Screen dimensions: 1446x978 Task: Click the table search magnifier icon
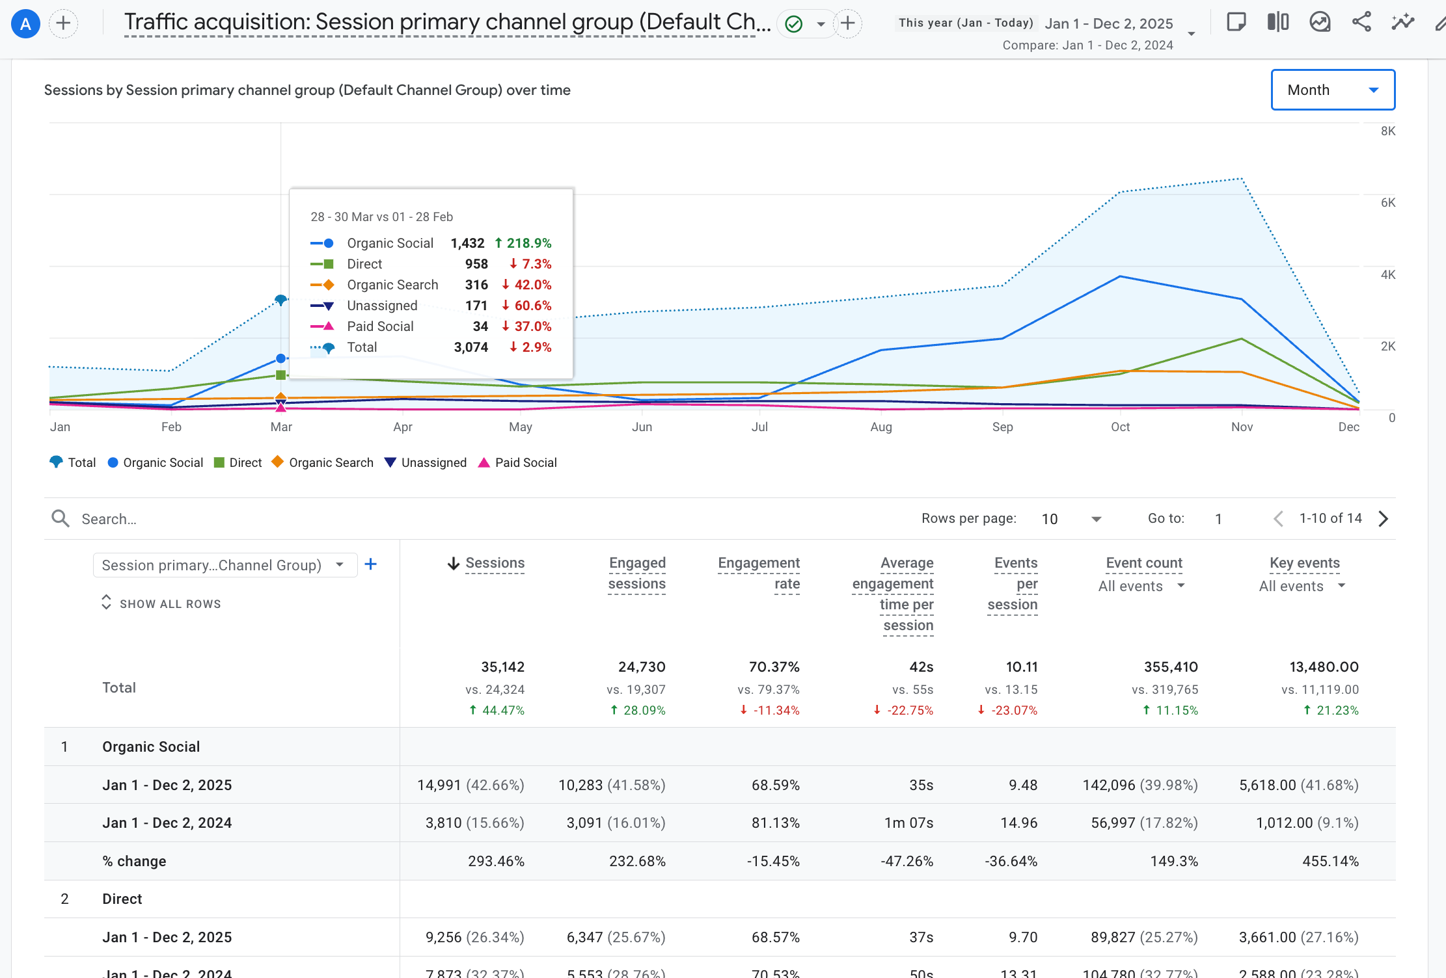pyautogui.click(x=61, y=518)
